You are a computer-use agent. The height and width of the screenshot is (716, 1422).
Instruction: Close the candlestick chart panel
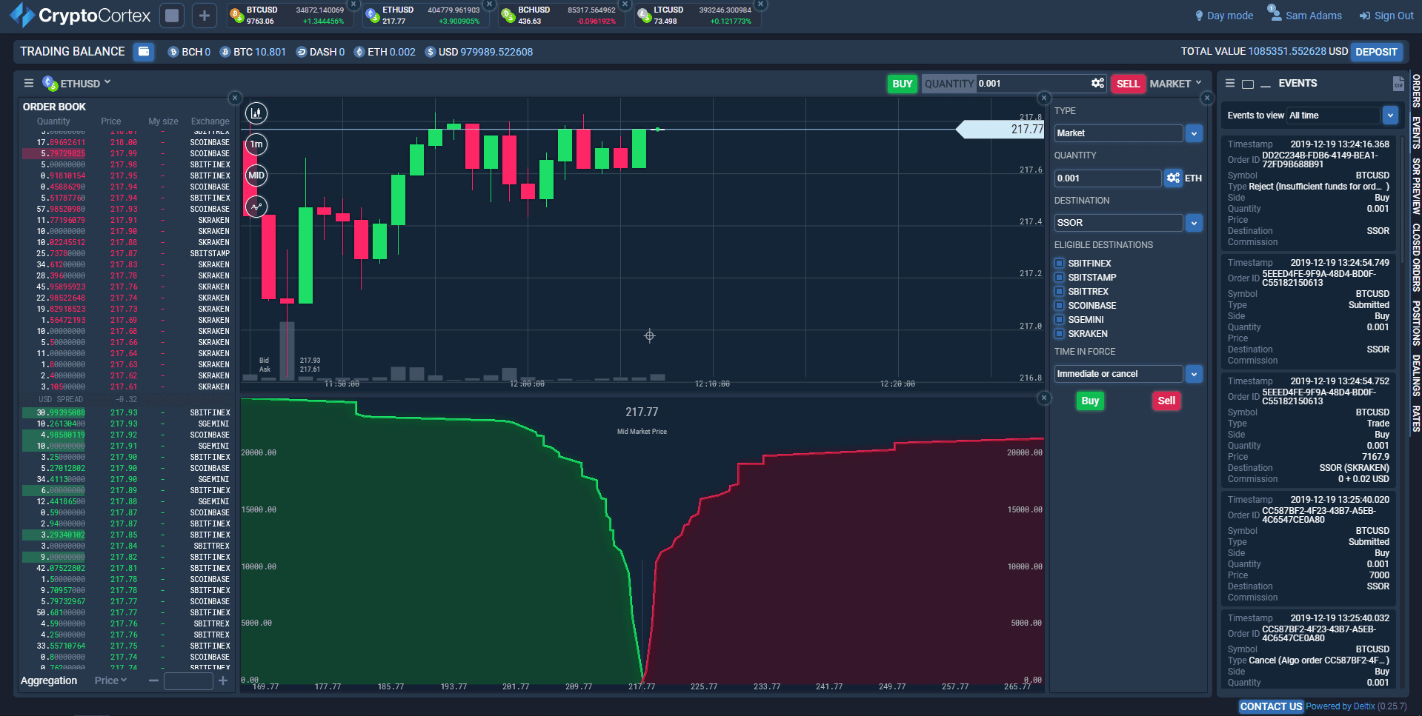tap(1044, 98)
